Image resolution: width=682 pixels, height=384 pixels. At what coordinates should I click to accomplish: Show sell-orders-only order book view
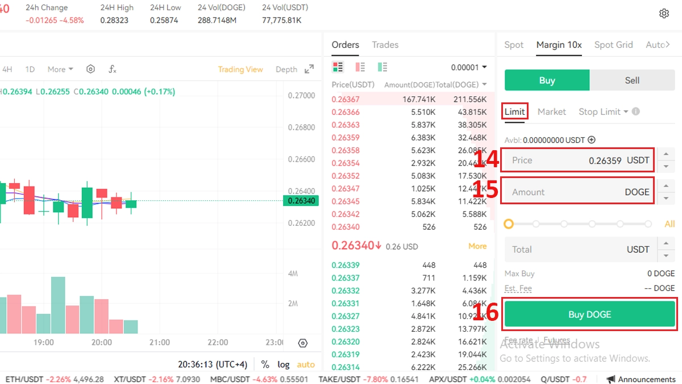point(360,67)
